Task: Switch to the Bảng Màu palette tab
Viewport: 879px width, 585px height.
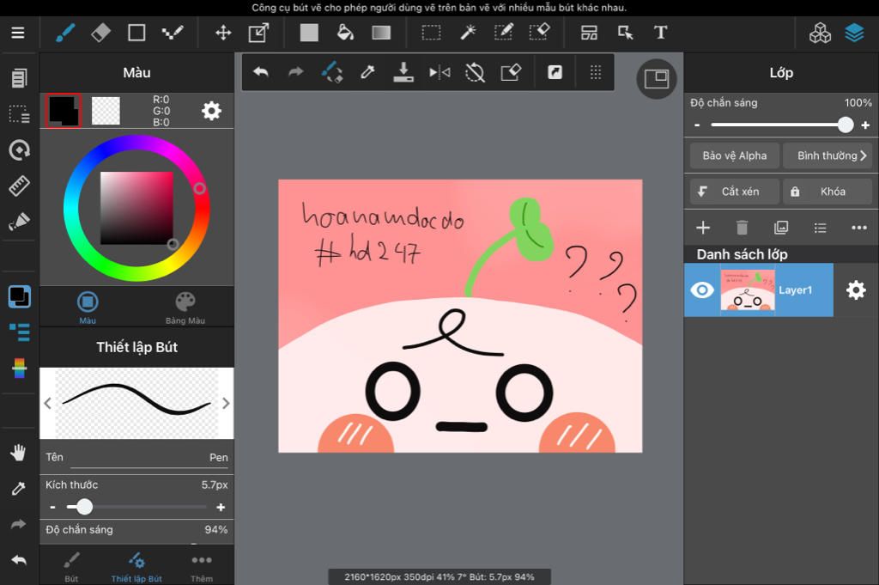Action: (x=185, y=308)
